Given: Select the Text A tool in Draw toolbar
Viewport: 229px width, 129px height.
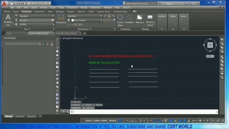Looking at the screenshot, I should pos(57,111).
